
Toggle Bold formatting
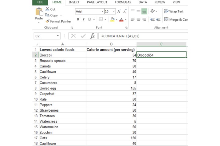pos(78,19)
